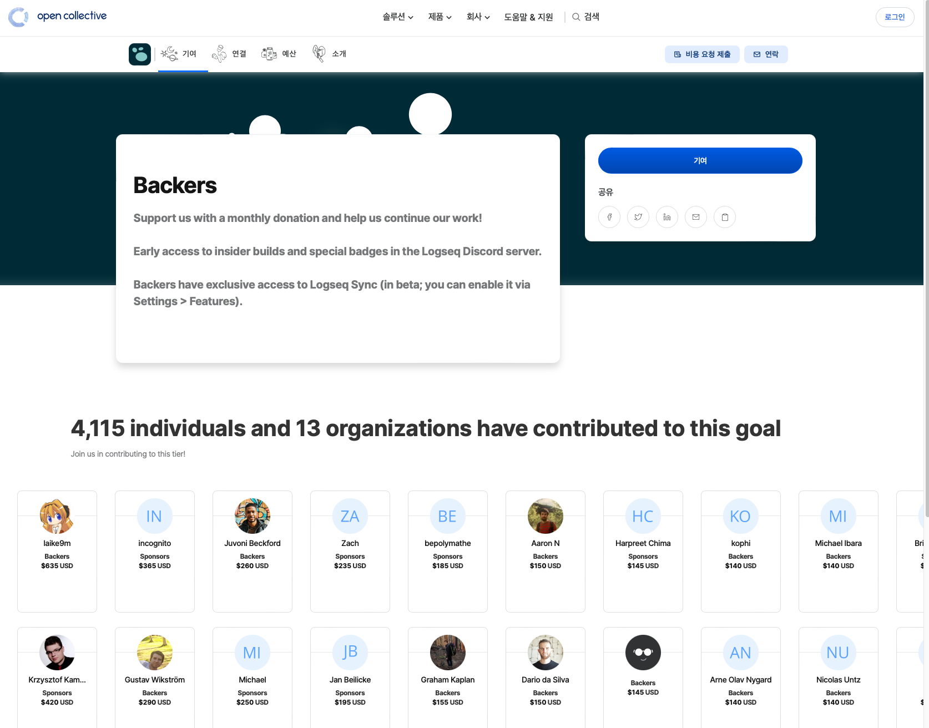Open the second-row Michael name link
This screenshot has width=929, height=728.
click(253, 680)
